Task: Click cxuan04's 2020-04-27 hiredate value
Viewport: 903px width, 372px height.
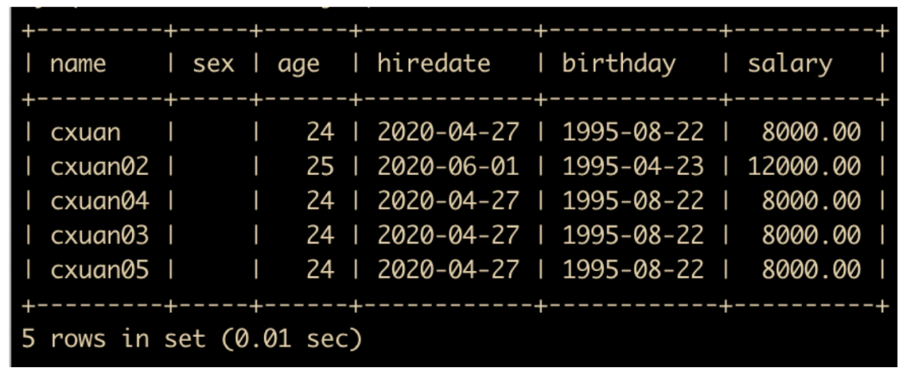Action: pyautogui.click(x=447, y=201)
